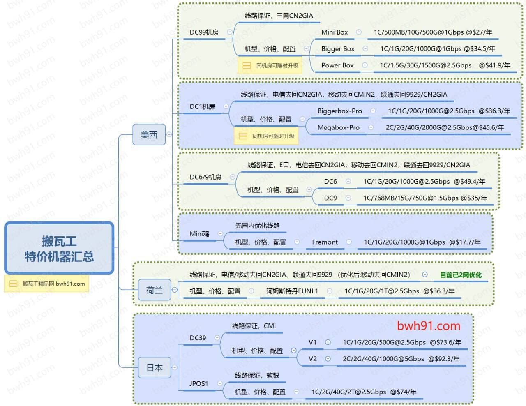Click the red bwh91.com text
Image resolution: width=526 pixels, height=406 pixels.
pyautogui.click(x=428, y=326)
